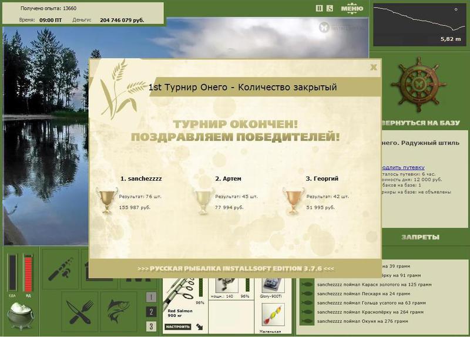Screen dimensions: 470x337
Task: Click the prize '77 994 руб.'
Action: [229, 207]
